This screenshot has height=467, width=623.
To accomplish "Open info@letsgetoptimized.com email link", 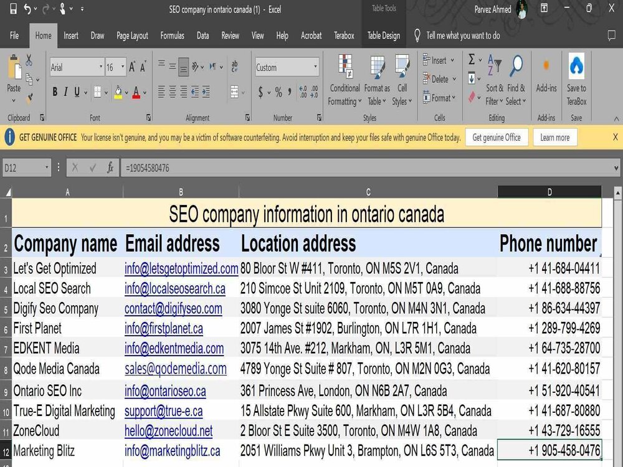I will (181, 268).
